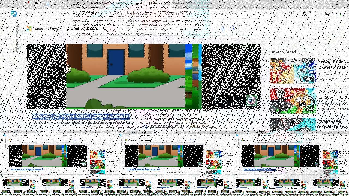Image resolution: width=349 pixels, height=196 pixels.
Task: Close the video viewer with the X icon
Action: tap(7, 28)
